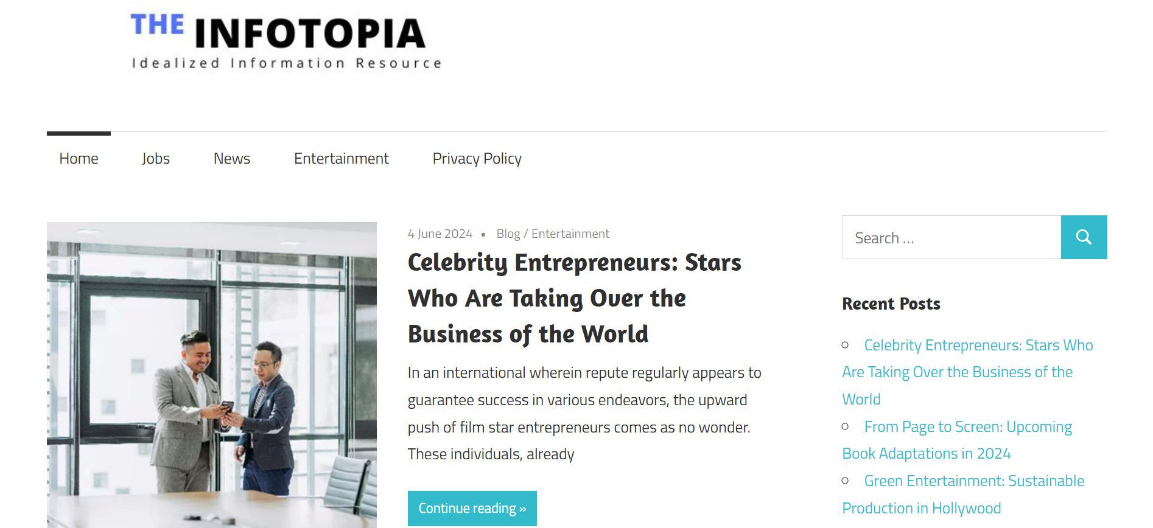The image size is (1153, 528).
Task: Click the Recent Posts sidebar heading
Action: pos(891,304)
